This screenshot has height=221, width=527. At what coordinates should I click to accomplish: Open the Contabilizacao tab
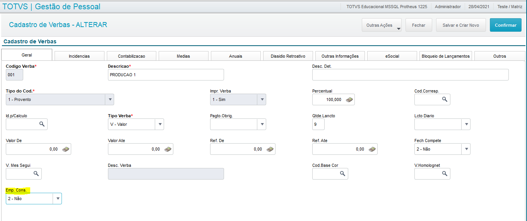(x=132, y=56)
